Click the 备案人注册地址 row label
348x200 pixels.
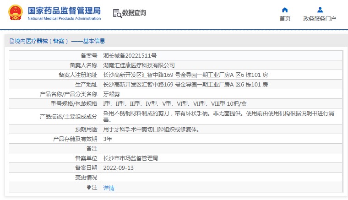78,75
